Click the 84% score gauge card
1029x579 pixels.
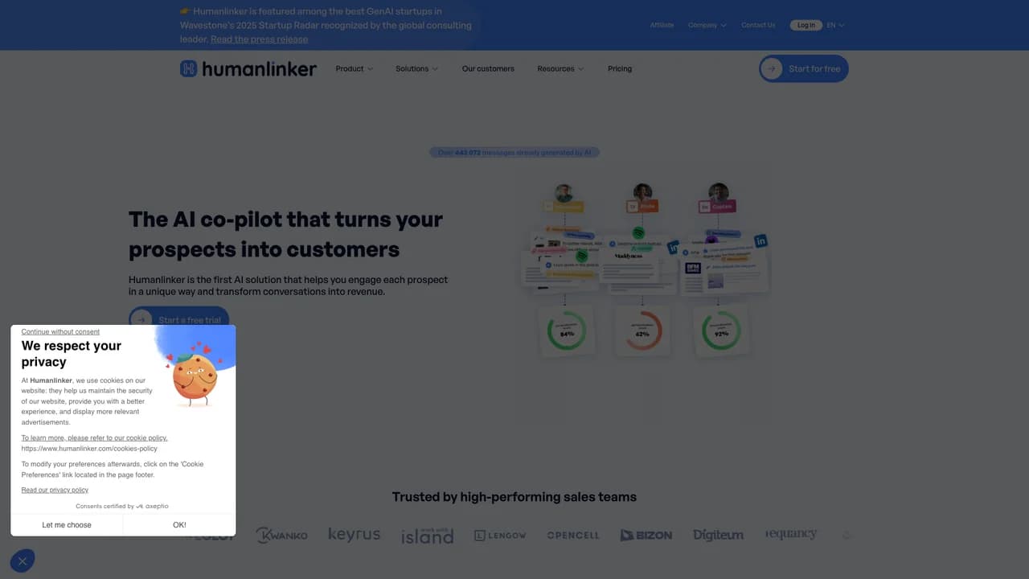point(567,331)
